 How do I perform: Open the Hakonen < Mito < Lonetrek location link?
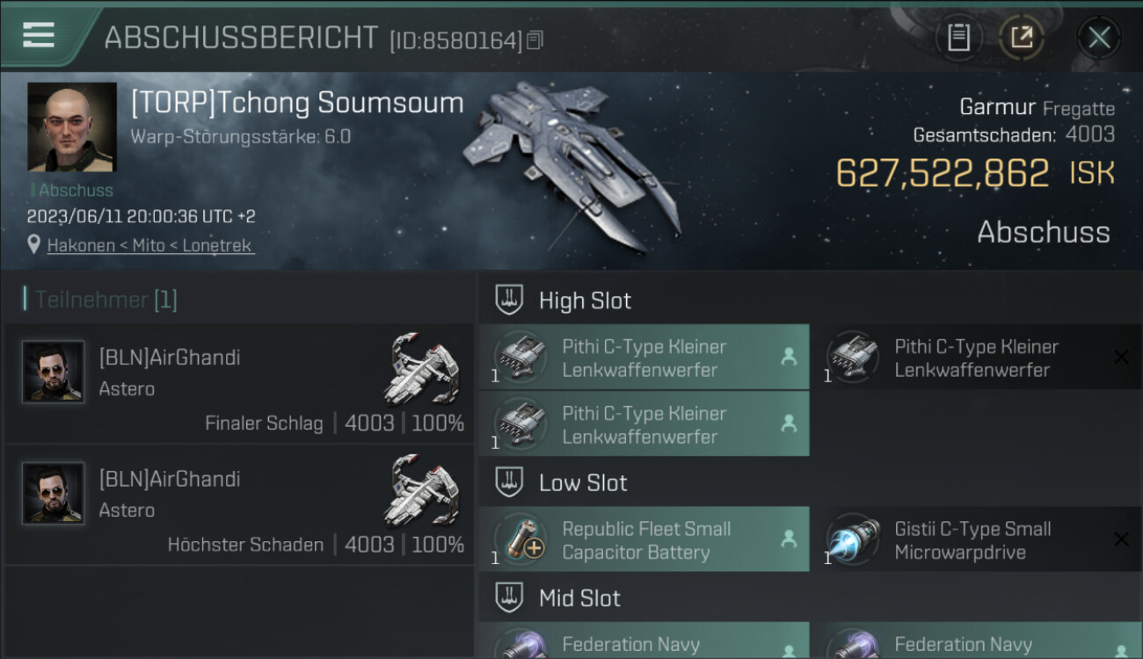(x=150, y=246)
